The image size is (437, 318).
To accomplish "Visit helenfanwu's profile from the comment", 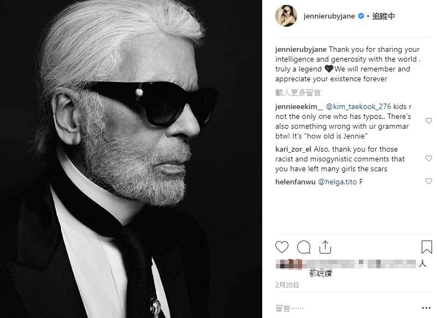I will pos(295,182).
